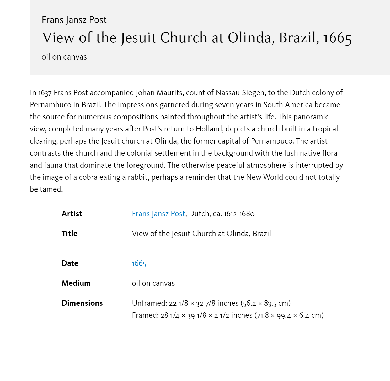Click the Title field label
The image size is (390, 381).
tap(70, 234)
